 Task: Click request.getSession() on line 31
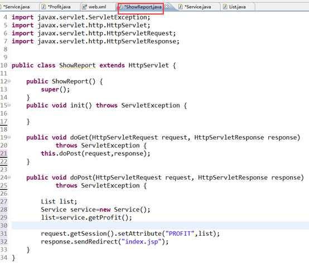coord(78,234)
